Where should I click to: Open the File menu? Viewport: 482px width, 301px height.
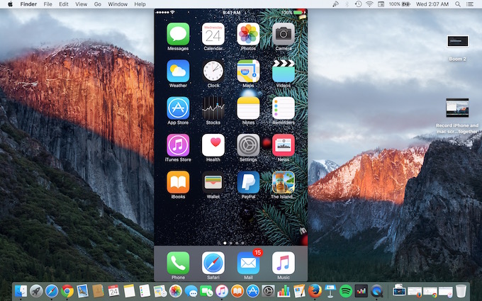coord(48,4)
